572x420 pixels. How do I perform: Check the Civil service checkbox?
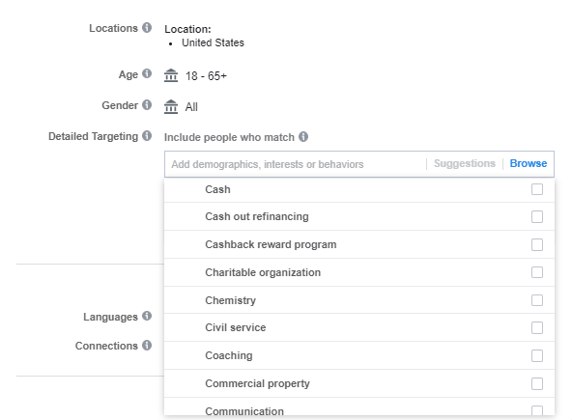pyautogui.click(x=537, y=327)
